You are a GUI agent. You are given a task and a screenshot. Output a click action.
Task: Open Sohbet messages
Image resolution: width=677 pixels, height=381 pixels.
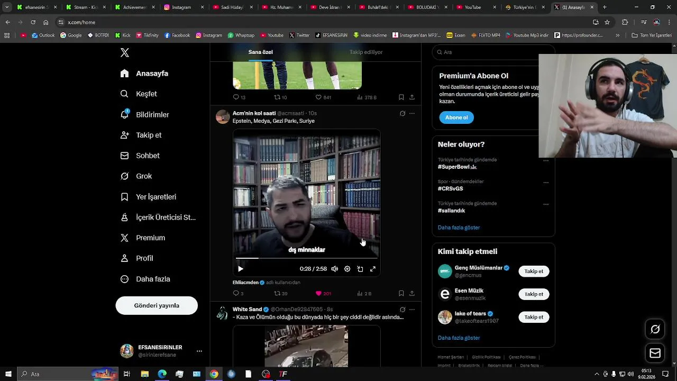(x=140, y=156)
